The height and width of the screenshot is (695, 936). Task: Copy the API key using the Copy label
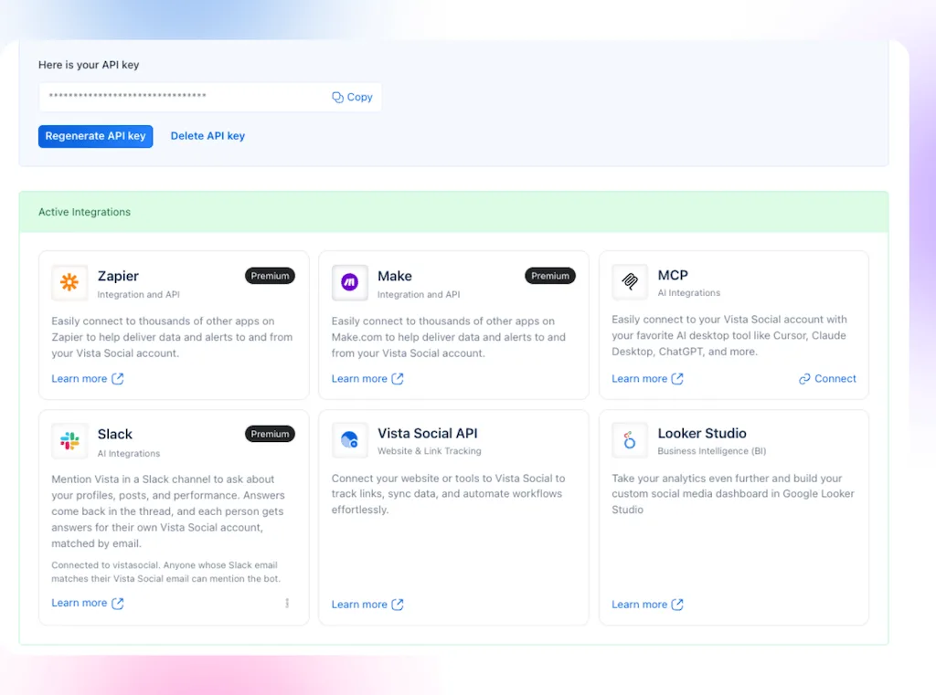(x=359, y=97)
